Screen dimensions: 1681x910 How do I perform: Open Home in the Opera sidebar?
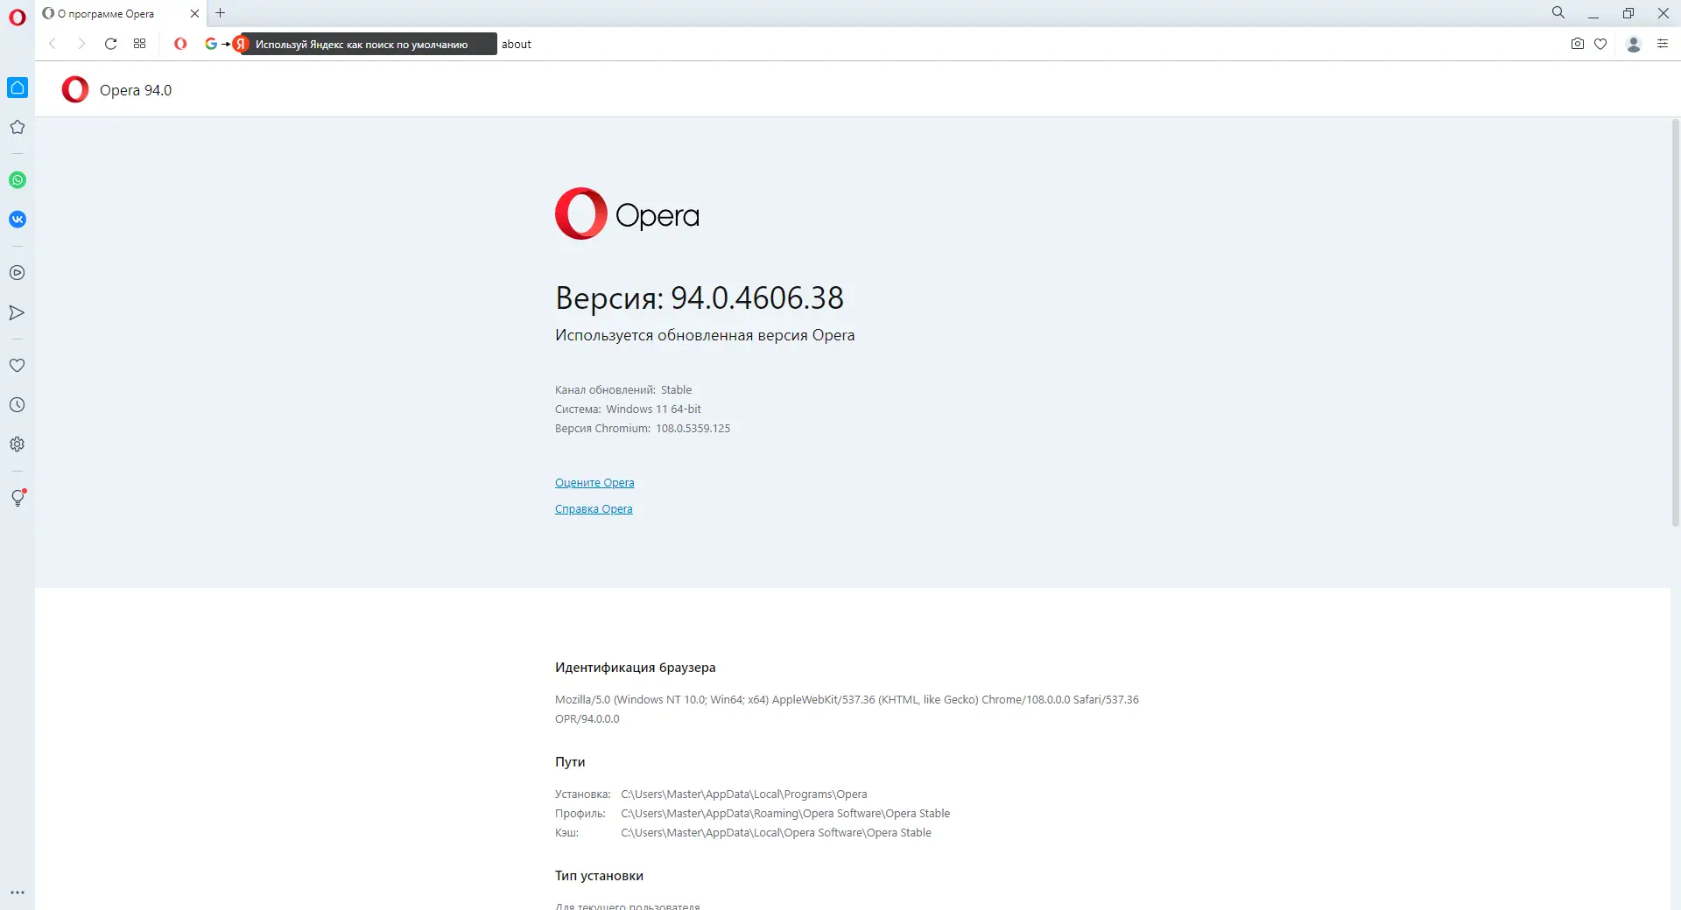click(x=18, y=87)
